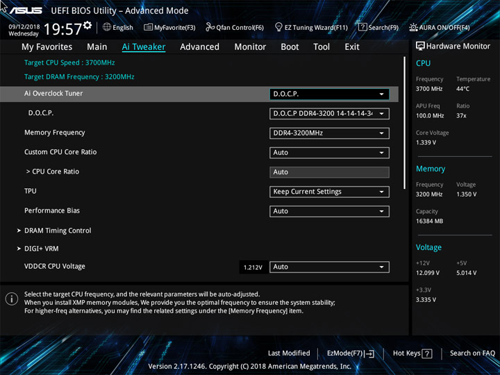This screenshot has width=500, height=375.
Task: Click the Voltage section heading
Action: click(x=428, y=247)
